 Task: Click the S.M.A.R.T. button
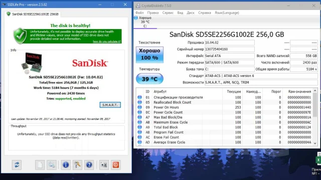(x=110, y=104)
